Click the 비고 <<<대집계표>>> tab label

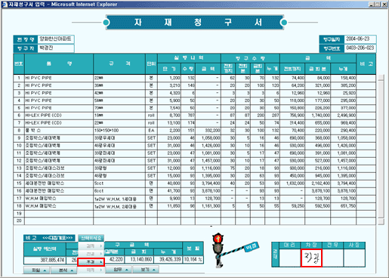pos(49,238)
